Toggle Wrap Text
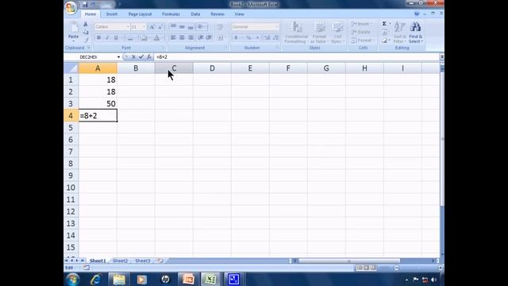508x286 pixels. point(221,27)
